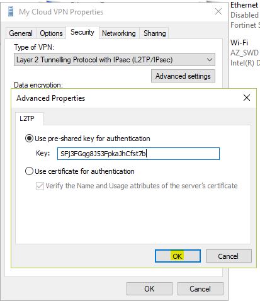Confirm Advanced Properties with highlighted OK
This screenshot has width=260, height=301.
coord(178,256)
